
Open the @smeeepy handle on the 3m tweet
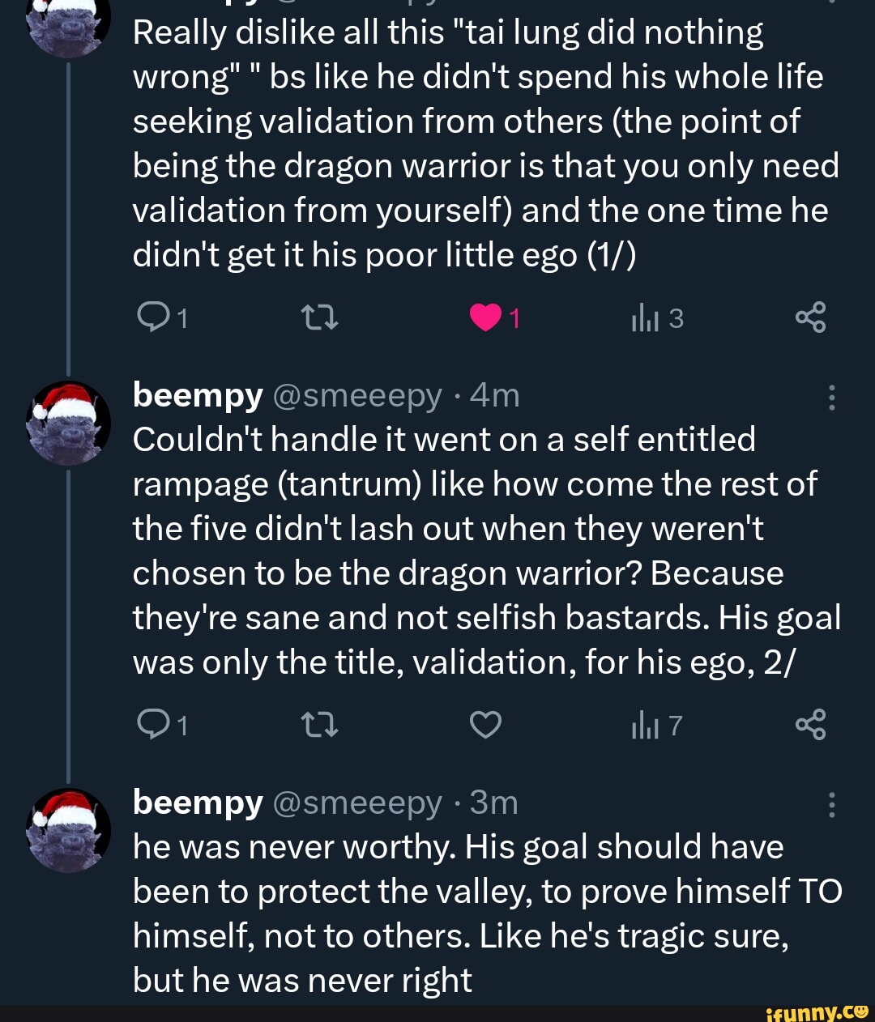[357, 802]
